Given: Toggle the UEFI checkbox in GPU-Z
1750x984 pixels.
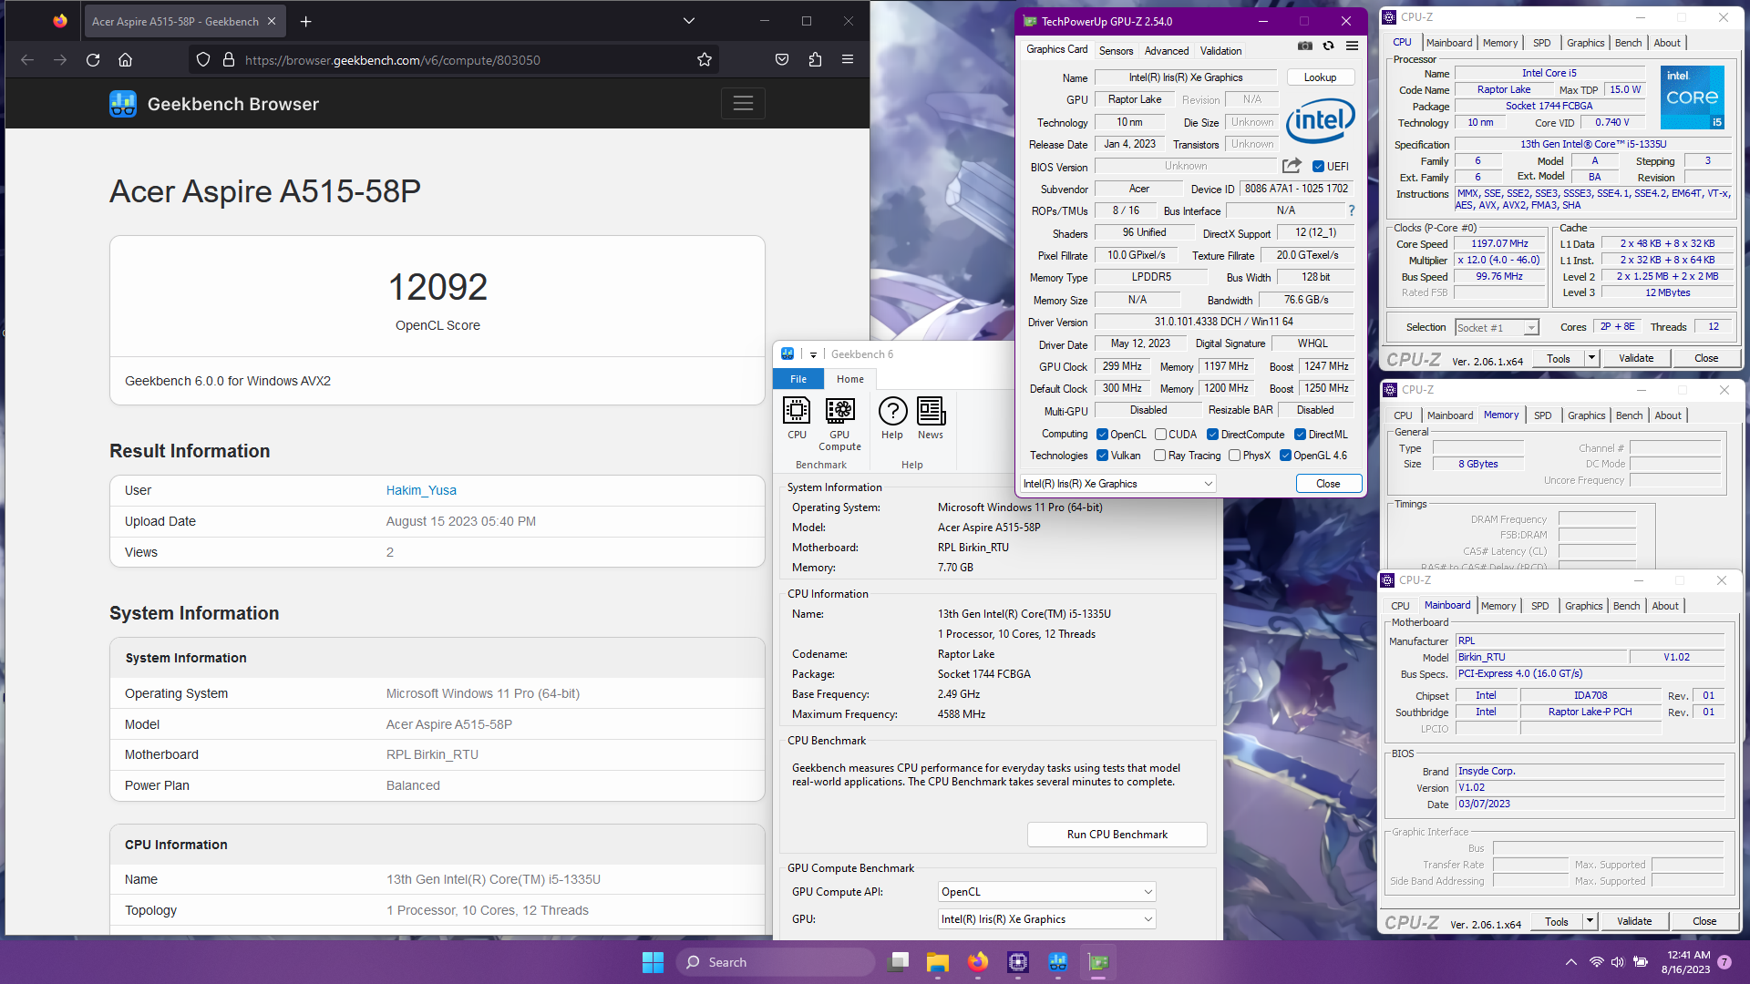Looking at the screenshot, I should [1318, 167].
